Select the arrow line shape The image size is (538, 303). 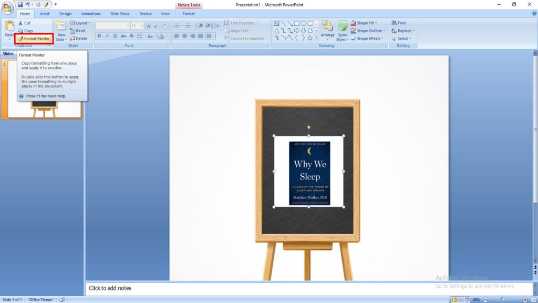[x=290, y=23]
